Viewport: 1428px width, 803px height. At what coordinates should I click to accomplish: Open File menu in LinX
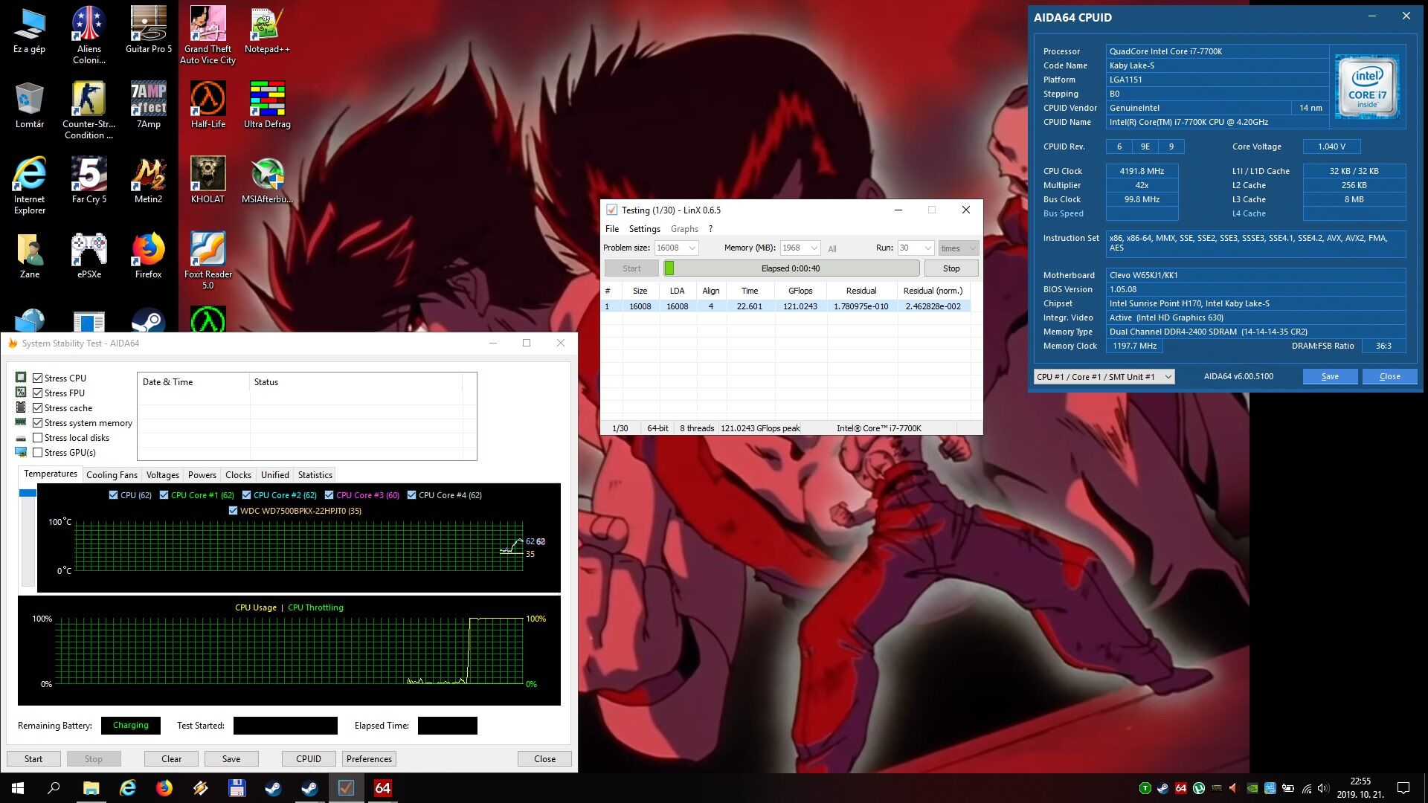pos(612,229)
